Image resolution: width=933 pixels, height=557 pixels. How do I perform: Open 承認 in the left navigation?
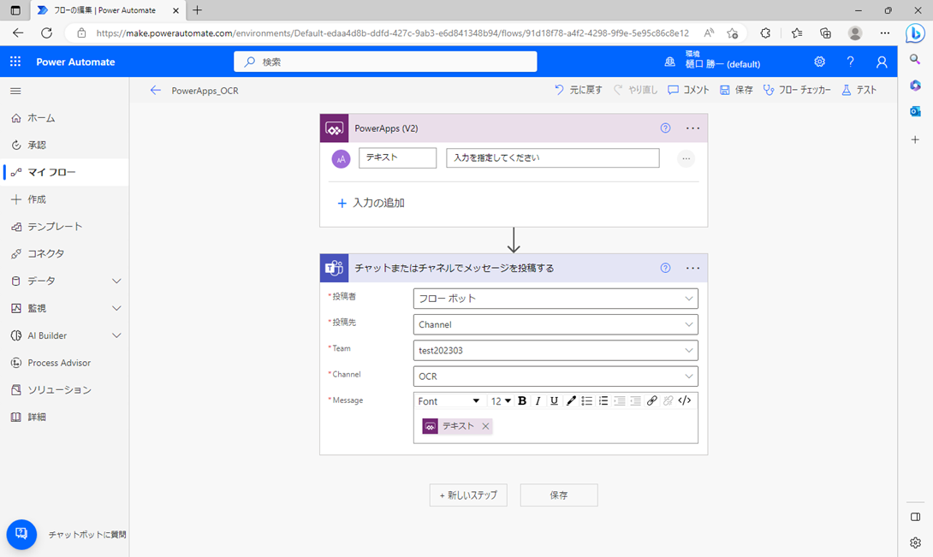(x=64, y=145)
